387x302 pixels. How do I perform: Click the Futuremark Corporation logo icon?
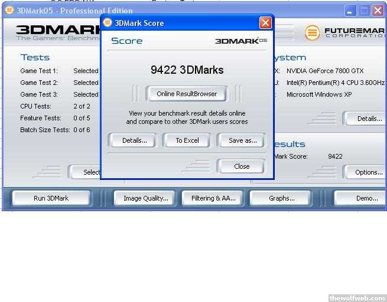[312, 32]
